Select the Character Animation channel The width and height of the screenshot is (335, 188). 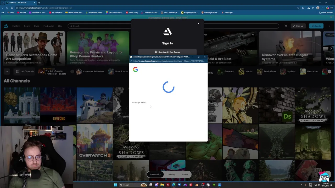[x=90, y=72]
